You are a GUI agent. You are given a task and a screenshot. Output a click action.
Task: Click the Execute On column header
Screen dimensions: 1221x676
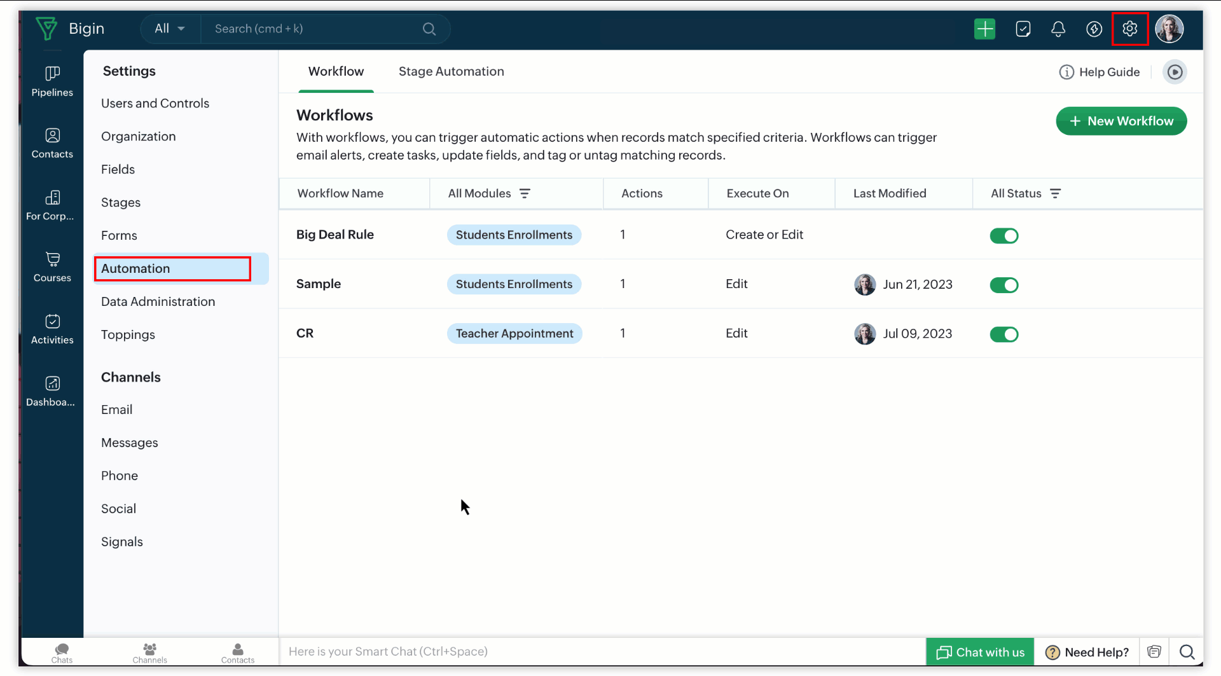pyautogui.click(x=757, y=193)
